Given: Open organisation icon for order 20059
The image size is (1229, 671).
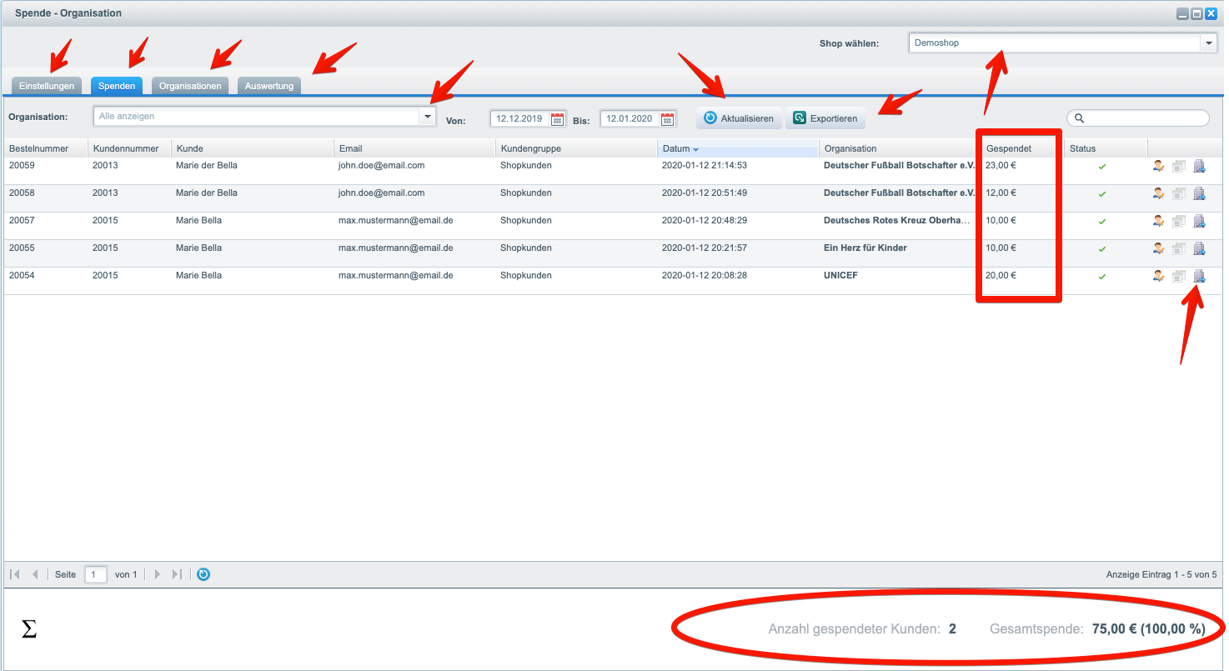Looking at the screenshot, I should [1199, 167].
